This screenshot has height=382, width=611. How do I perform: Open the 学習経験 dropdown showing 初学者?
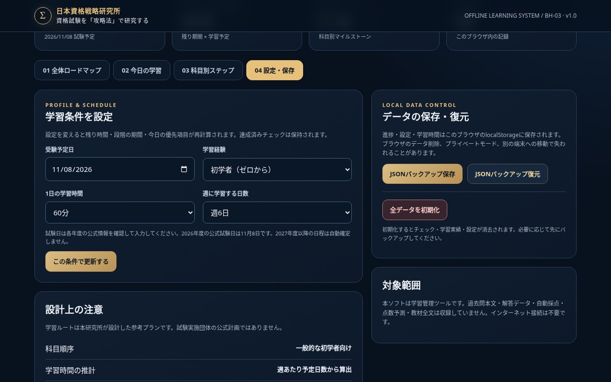click(277, 170)
